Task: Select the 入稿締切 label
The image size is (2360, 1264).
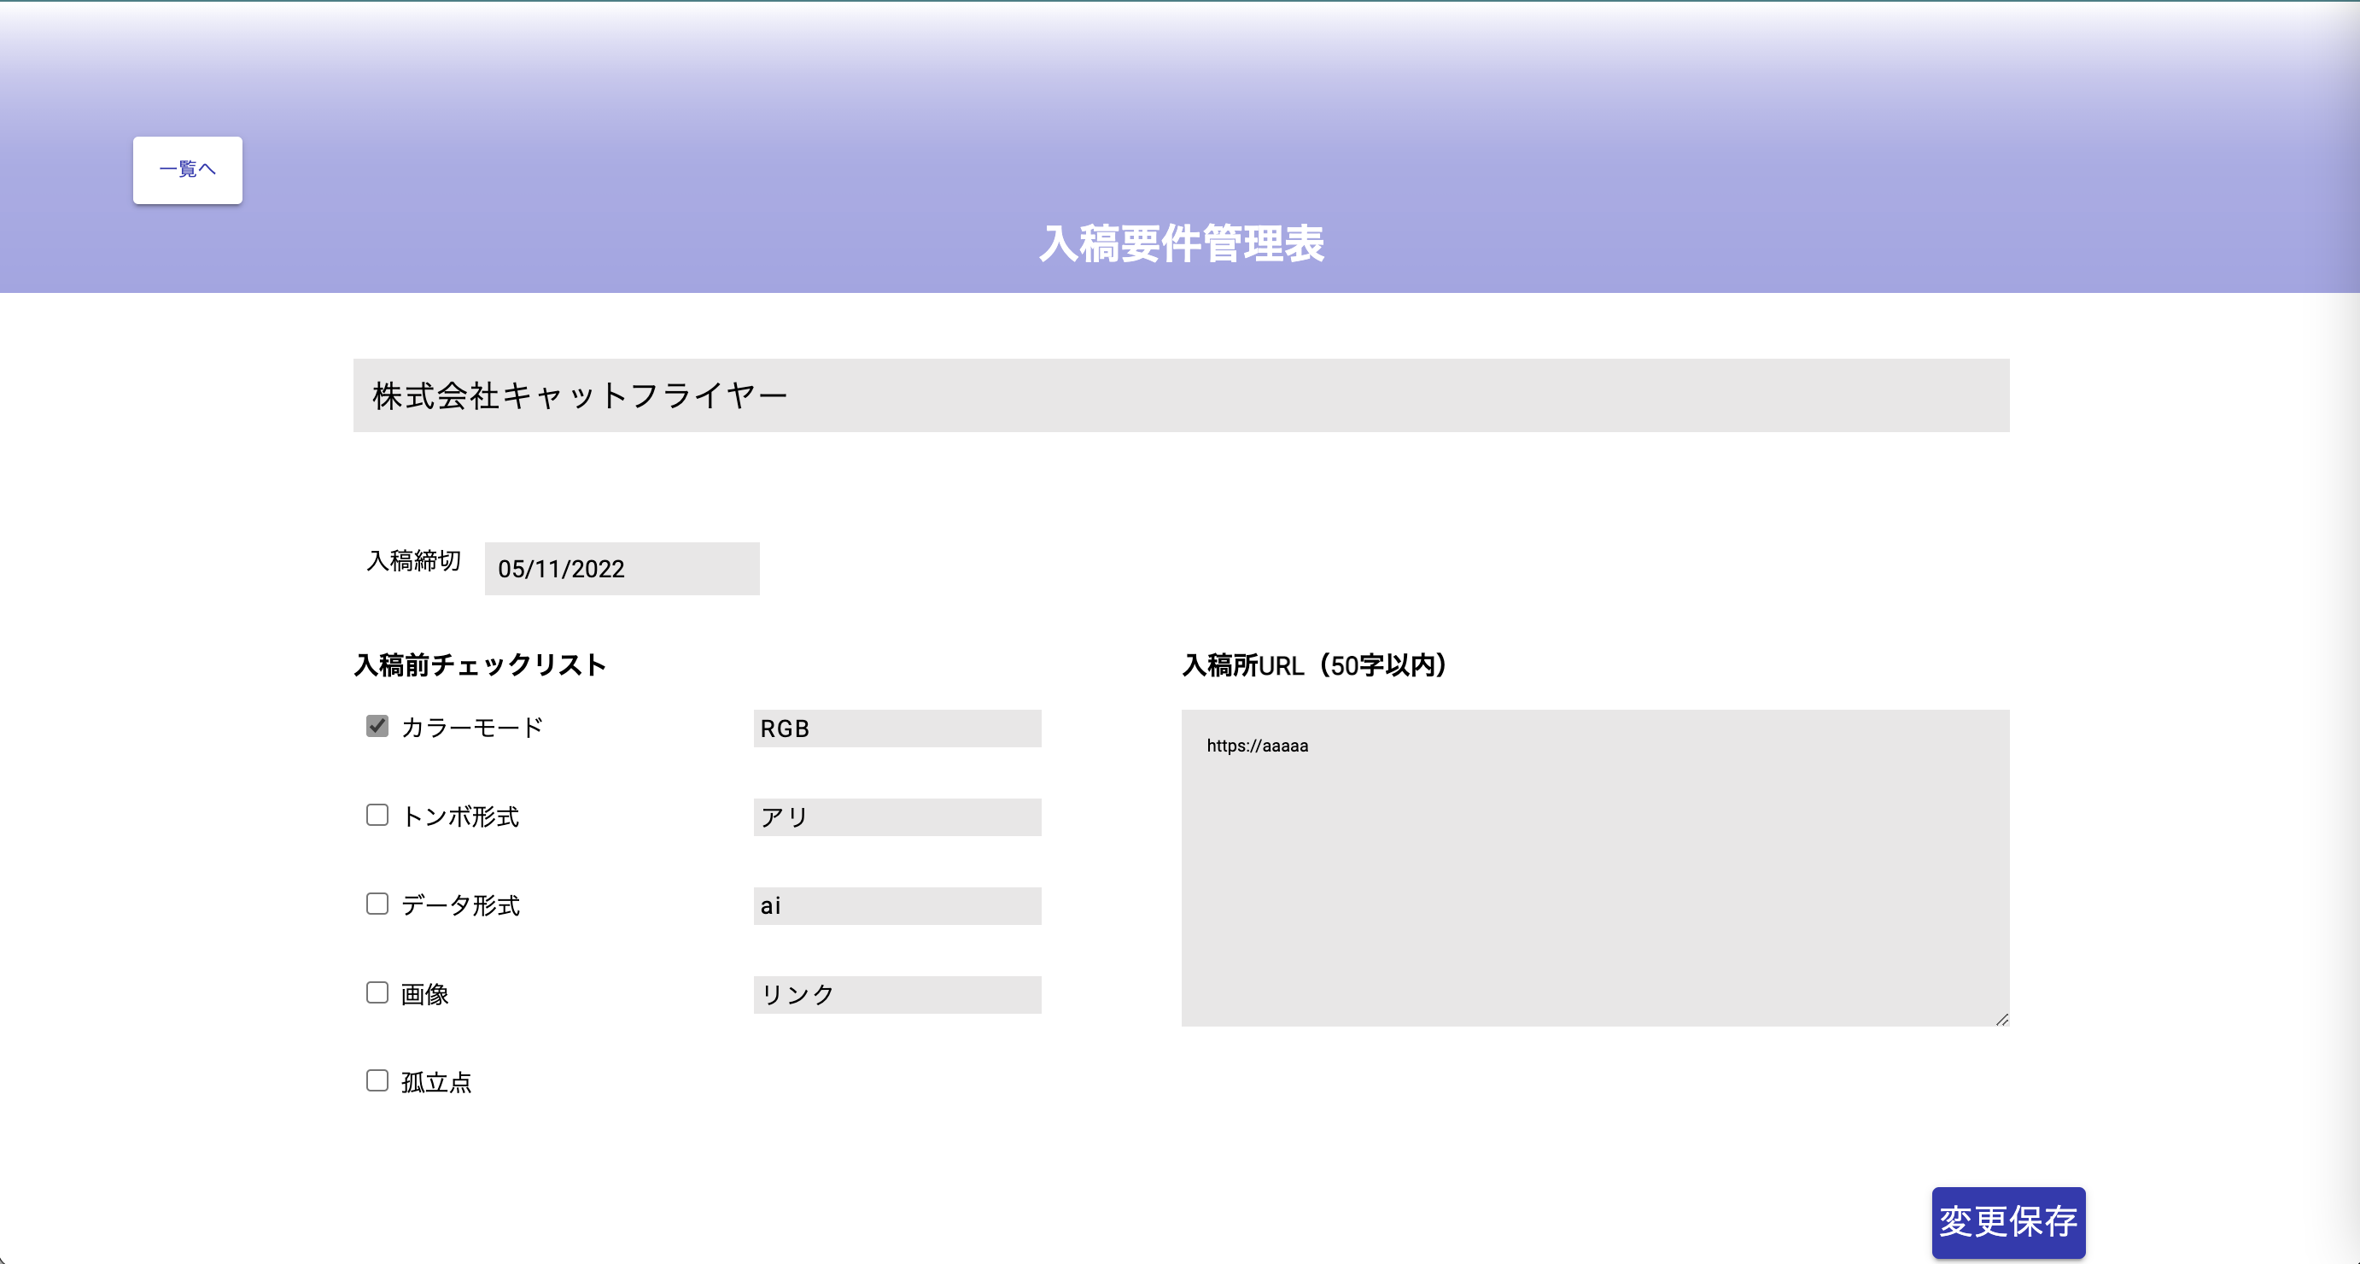Action: (413, 560)
